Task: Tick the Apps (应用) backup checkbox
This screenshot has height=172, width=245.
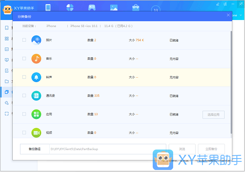Action: click(24, 114)
